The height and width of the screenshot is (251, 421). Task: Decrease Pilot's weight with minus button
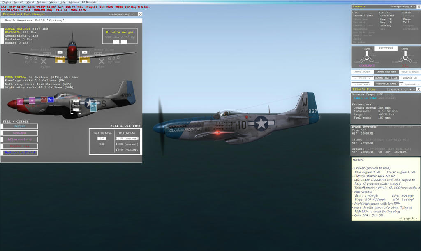coord(124,42)
